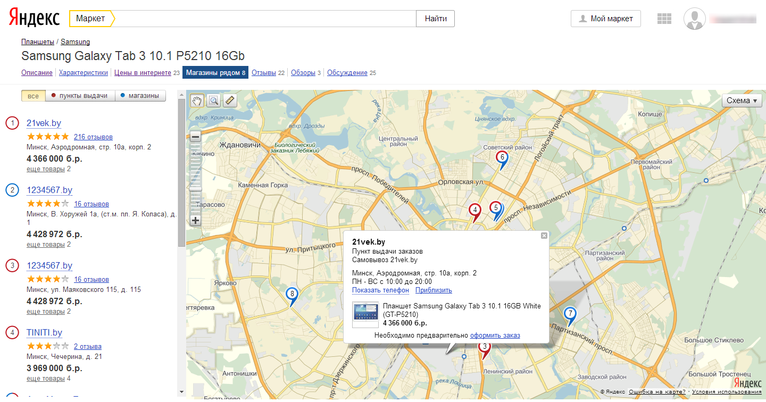
Task: Click numbered circle 4 beside TINITI.by
Action: tap(12, 333)
